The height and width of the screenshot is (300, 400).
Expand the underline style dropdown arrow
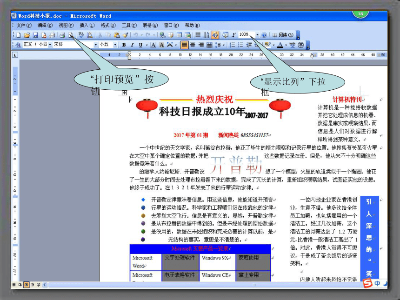point(147,45)
